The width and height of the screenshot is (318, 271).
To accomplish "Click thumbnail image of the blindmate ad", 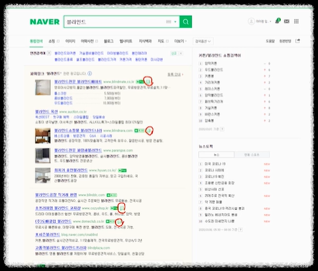I will click(x=43, y=87).
